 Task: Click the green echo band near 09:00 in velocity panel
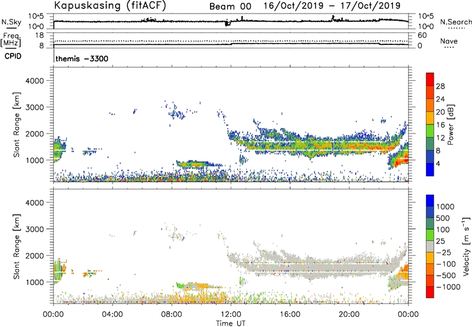(x=180, y=285)
